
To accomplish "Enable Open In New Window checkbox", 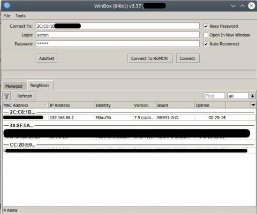I will 206,35.
